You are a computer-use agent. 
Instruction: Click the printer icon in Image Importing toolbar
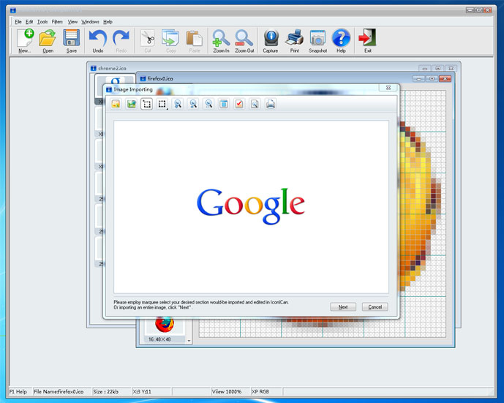271,105
